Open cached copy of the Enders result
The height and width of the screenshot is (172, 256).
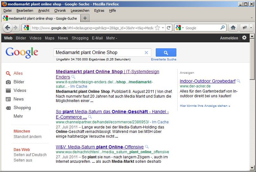79,86
